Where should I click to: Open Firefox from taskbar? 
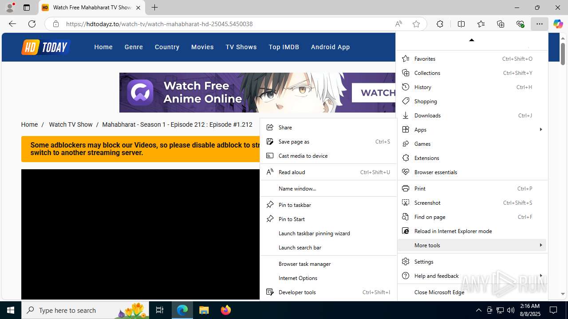click(226, 310)
